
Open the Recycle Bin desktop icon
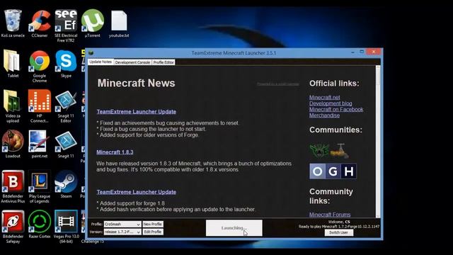pyautogui.click(x=13, y=23)
